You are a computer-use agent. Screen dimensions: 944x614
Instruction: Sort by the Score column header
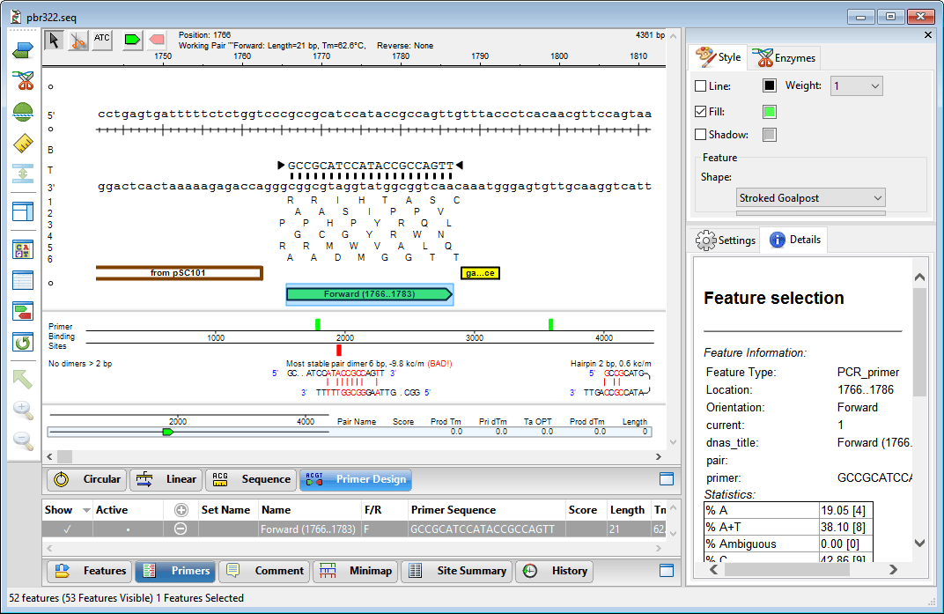[x=583, y=510]
